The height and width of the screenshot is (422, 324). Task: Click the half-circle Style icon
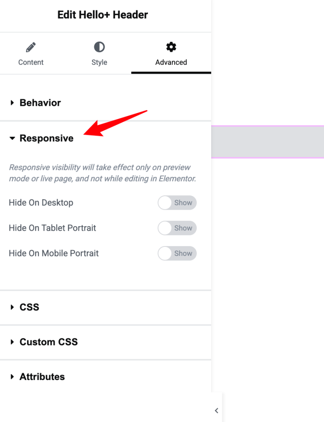point(99,47)
